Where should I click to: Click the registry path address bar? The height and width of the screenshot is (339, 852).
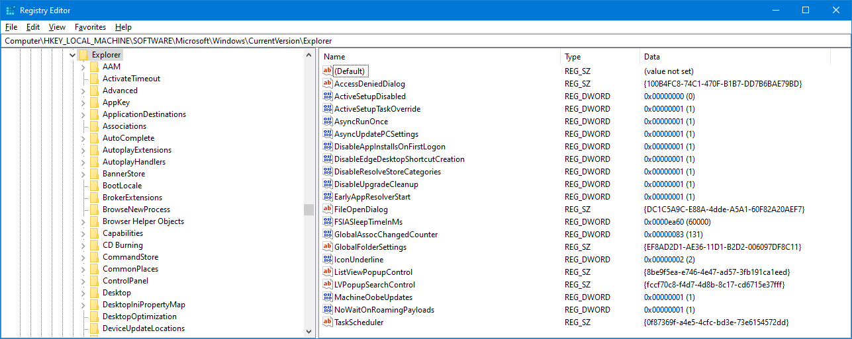tap(426, 41)
